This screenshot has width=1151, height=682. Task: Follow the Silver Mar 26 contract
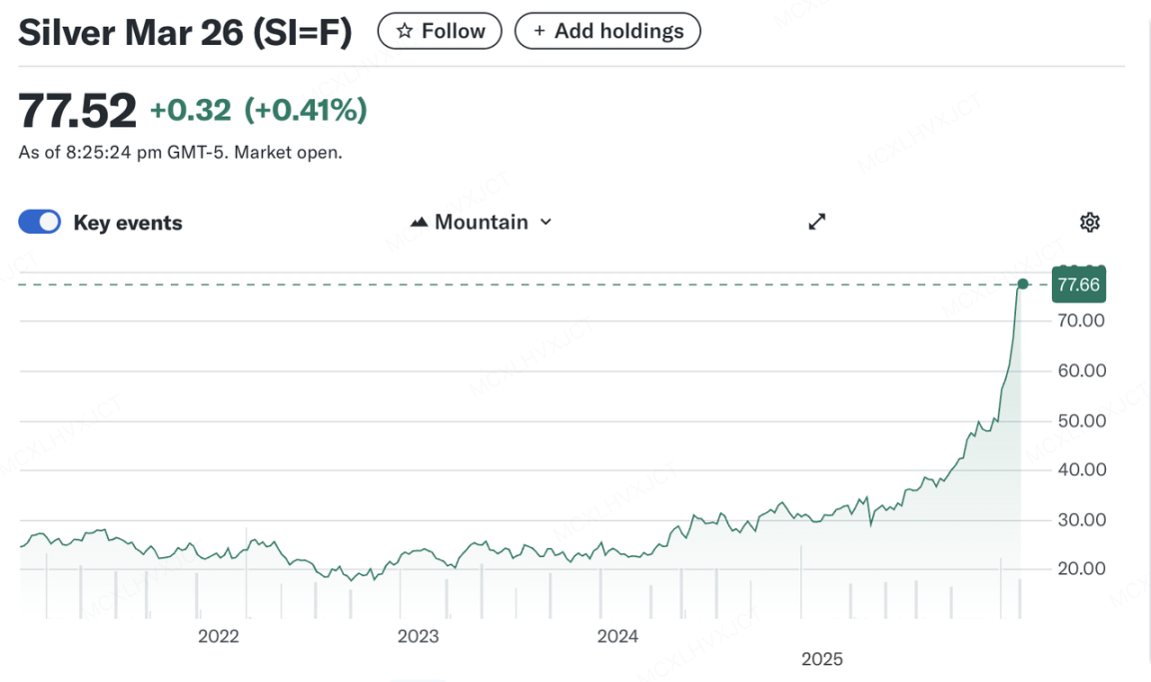coord(439,32)
